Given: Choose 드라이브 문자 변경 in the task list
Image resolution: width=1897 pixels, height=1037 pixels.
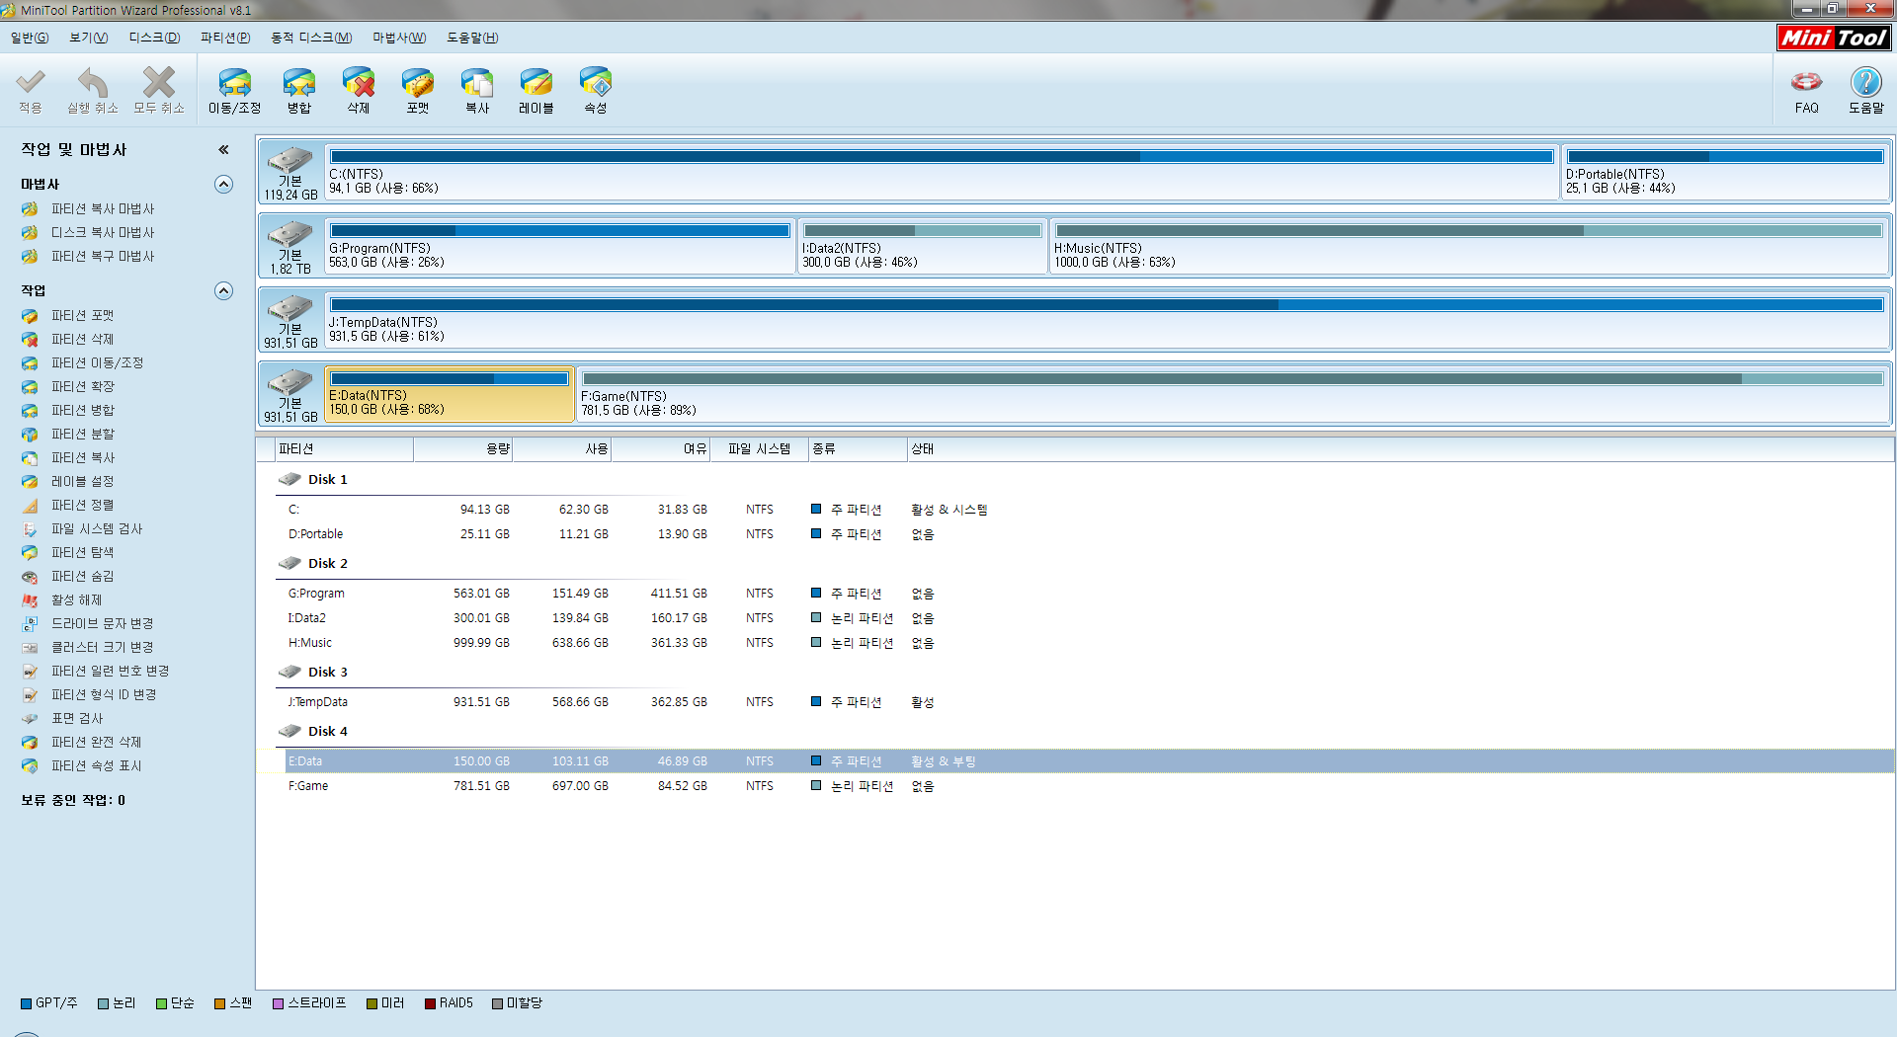Looking at the screenshot, I should (x=103, y=624).
